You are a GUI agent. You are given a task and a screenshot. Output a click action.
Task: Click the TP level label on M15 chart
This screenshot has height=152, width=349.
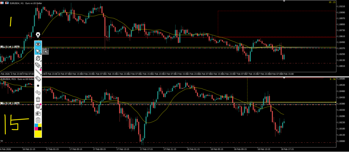click(2, 141)
